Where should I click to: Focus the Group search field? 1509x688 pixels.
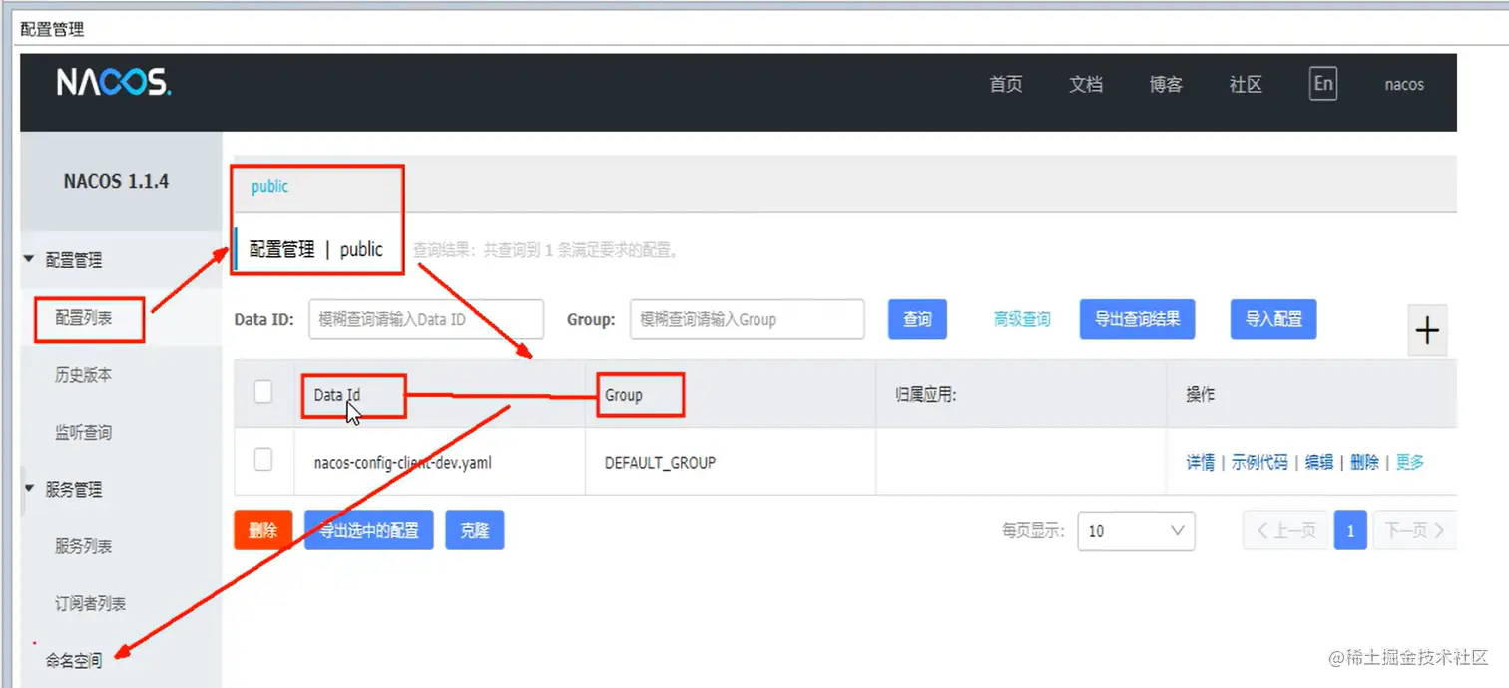pyautogui.click(x=747, y=319)
